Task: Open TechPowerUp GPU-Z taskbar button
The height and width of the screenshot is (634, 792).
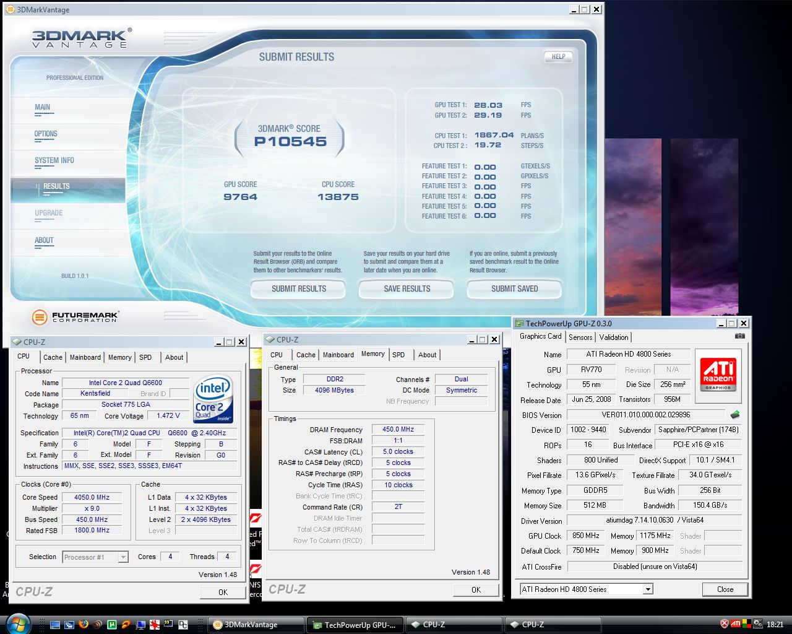Action: (x=356, y=625)
